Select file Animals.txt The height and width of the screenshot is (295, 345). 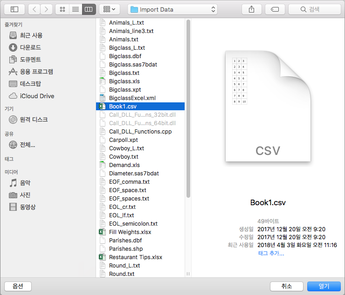coord(140,40)
